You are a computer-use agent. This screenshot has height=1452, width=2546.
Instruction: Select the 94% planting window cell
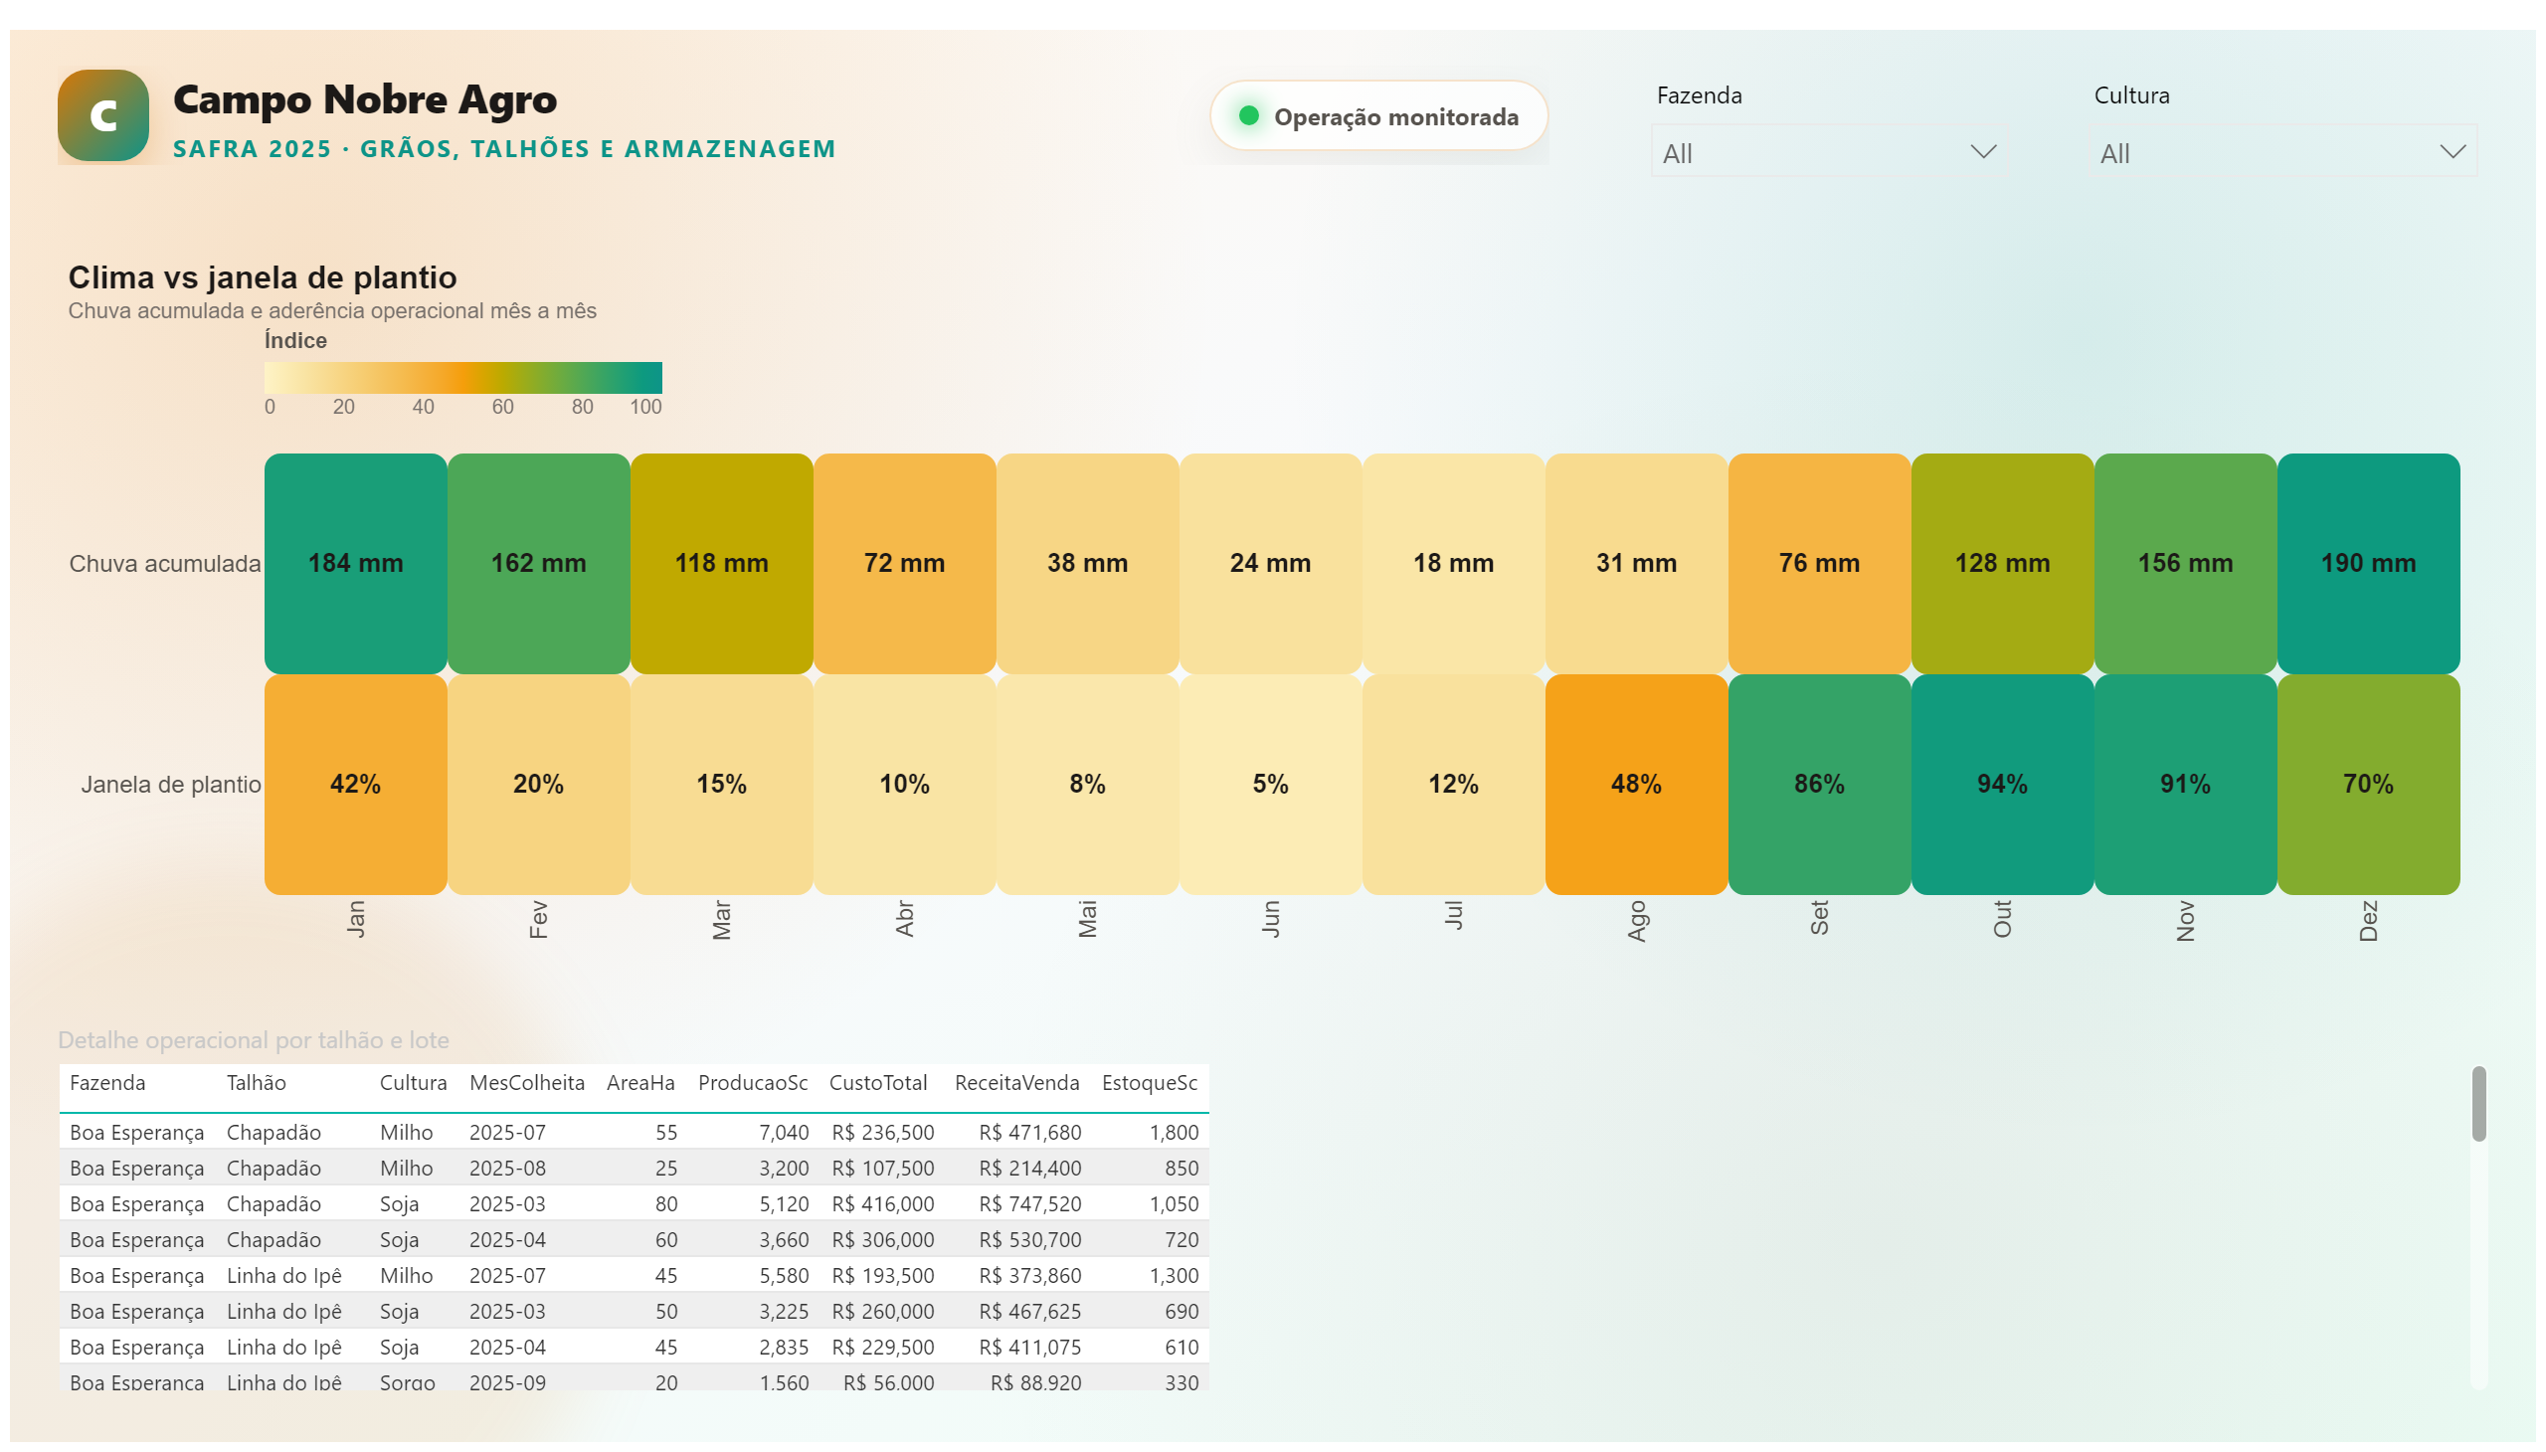(2003, 785)
